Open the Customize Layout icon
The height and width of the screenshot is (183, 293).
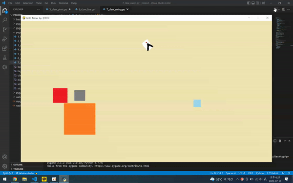(x=264, y=3)
